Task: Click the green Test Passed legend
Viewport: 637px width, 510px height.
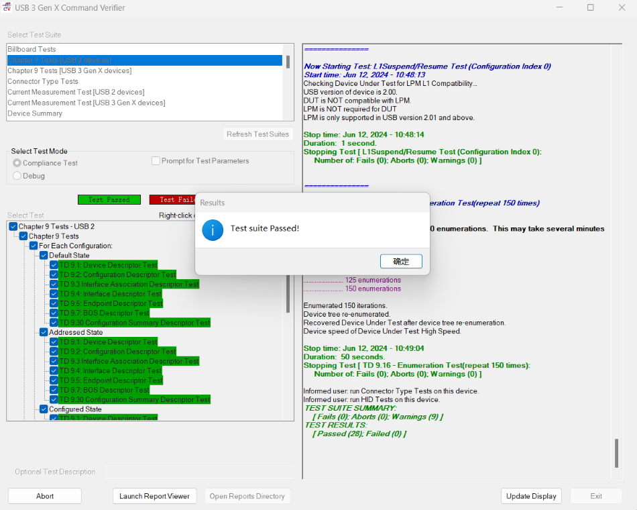Action: (x=109, y=200)
